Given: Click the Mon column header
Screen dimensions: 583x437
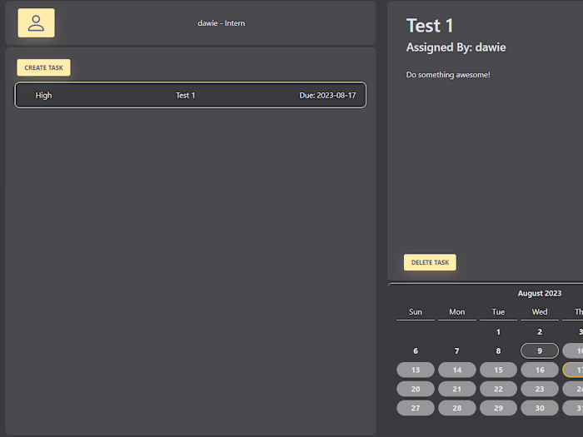Looking at the screenshot, I should tap(457, 312).
